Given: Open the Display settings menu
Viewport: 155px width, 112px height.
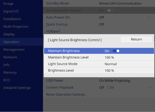Looking at the screenshot, I should coord(9,34).
